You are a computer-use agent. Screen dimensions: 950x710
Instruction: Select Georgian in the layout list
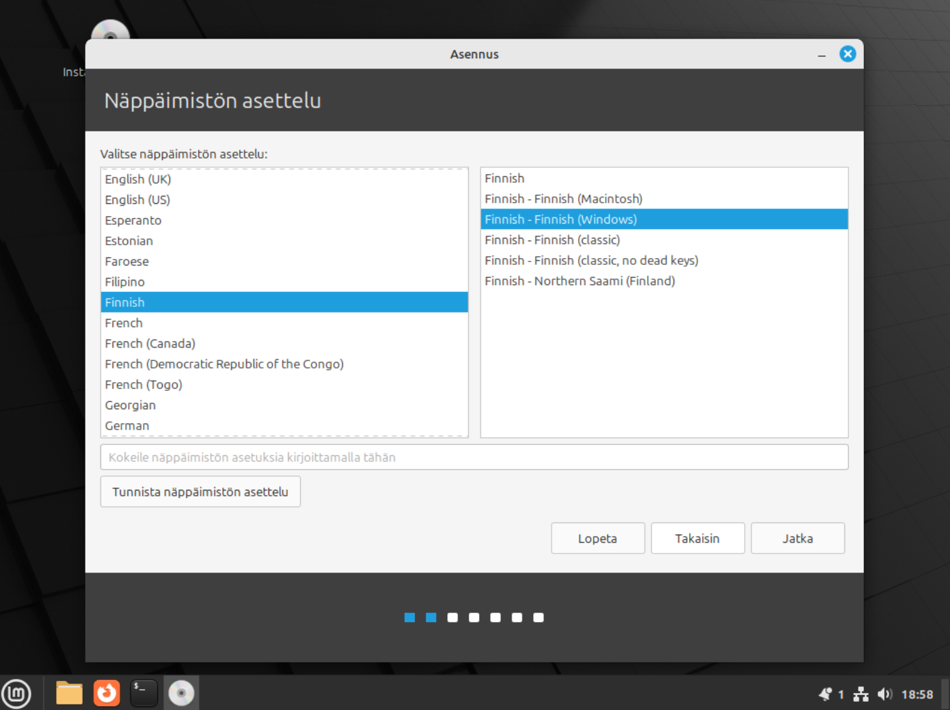(x=285, y=405)
